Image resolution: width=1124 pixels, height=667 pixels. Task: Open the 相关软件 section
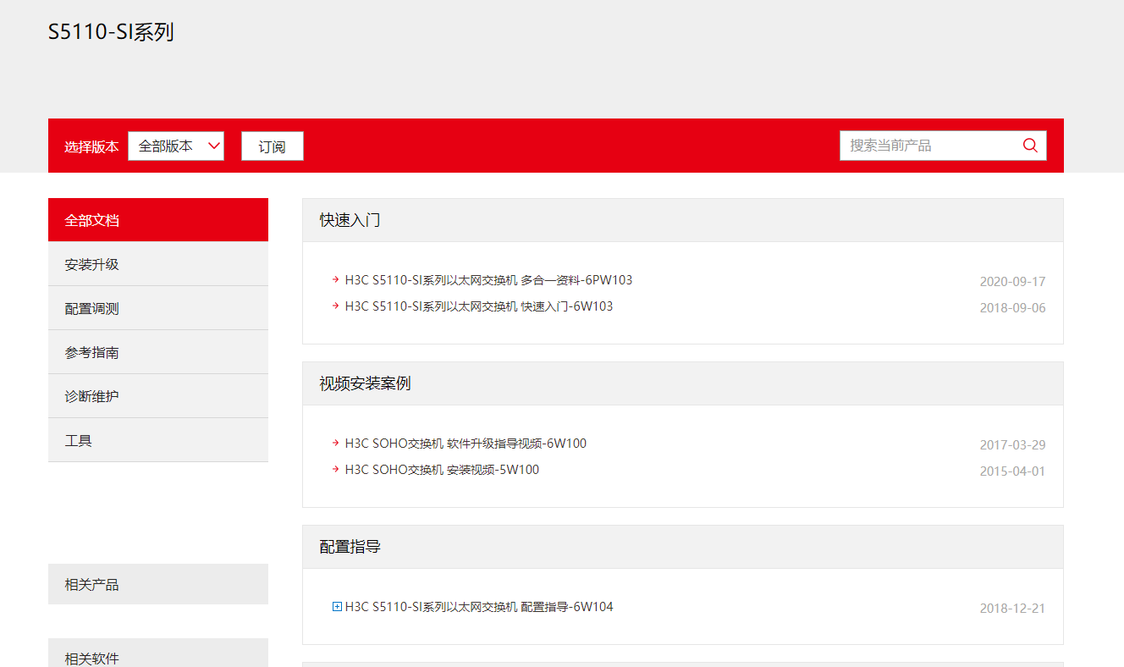click(158, 653)
